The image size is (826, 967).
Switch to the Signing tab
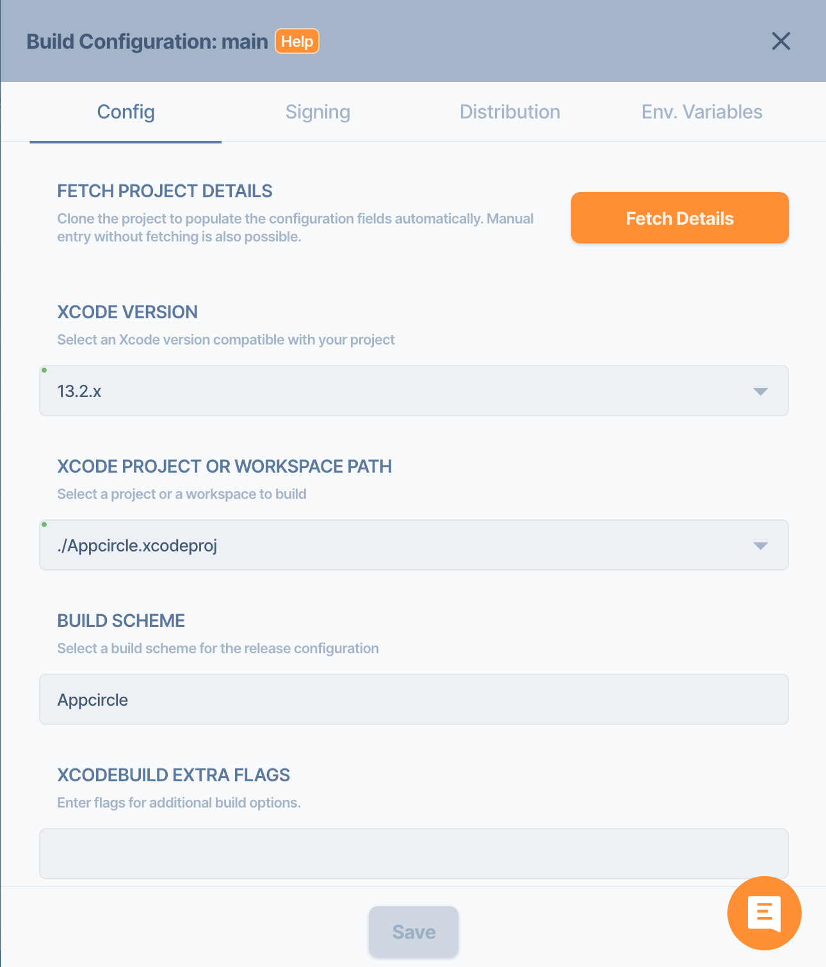318,112
